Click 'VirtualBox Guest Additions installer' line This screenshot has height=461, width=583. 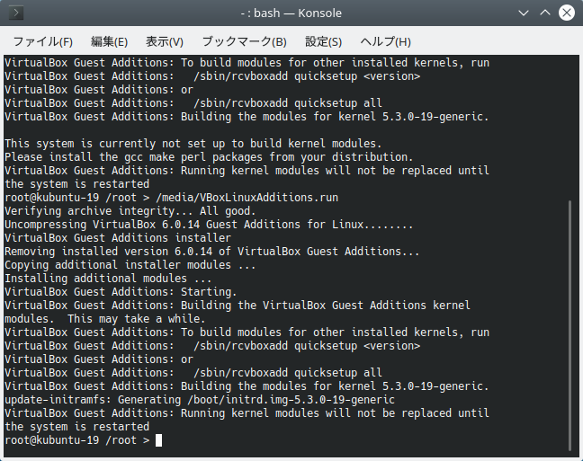[x=118, y=238]
